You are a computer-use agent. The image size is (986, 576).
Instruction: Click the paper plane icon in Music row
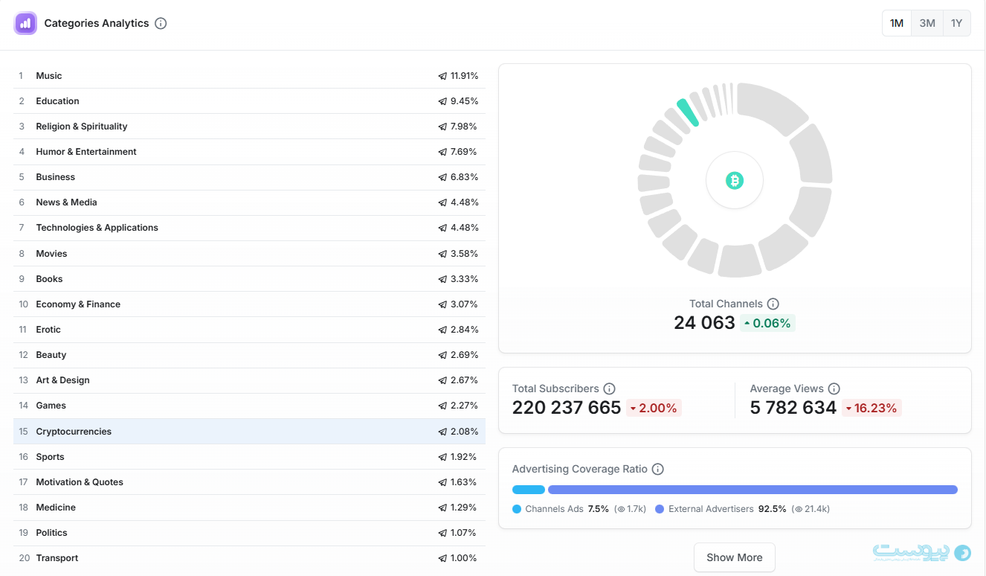point(442,76)
